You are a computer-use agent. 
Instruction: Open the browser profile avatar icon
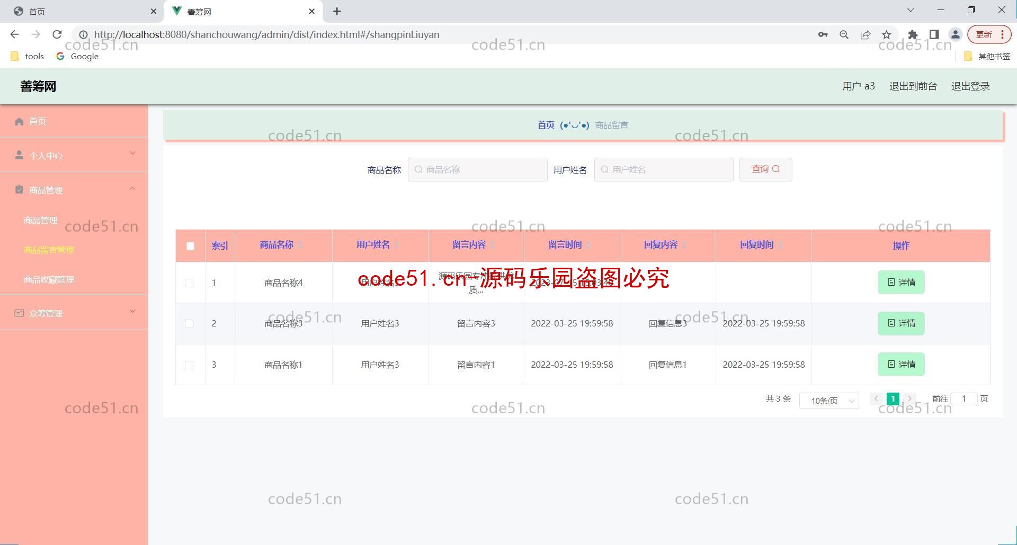pos(955,35)
